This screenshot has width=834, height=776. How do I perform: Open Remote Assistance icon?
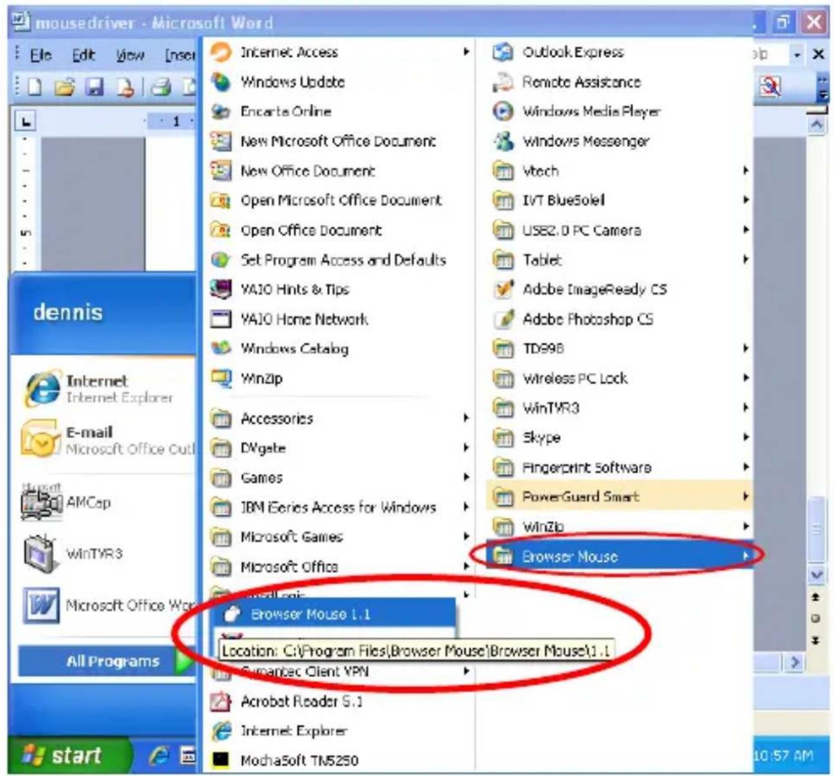(503, 82)
